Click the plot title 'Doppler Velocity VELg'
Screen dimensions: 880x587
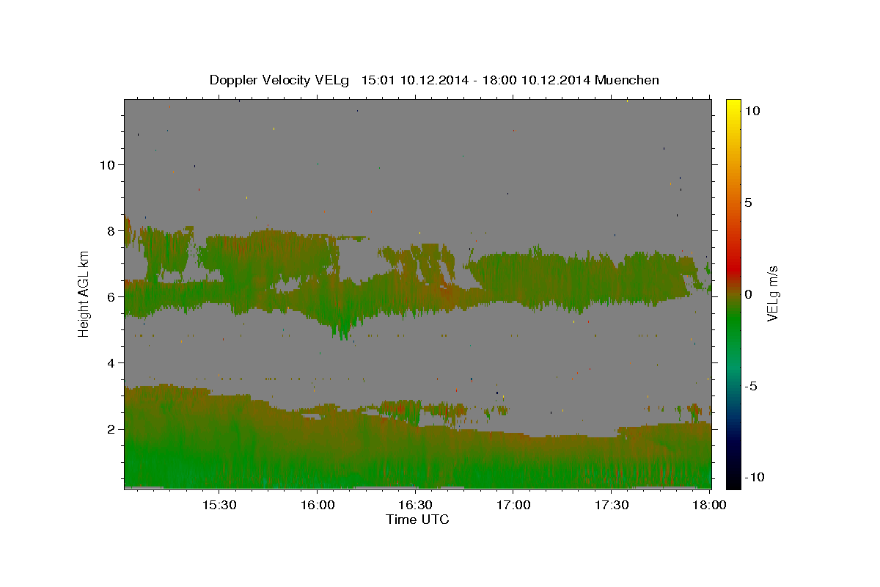tap(279, 80)
